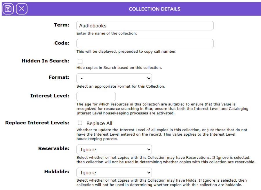The image size is (261, 190).
Task: Click the Reservable: label
Action: [54, 148]
